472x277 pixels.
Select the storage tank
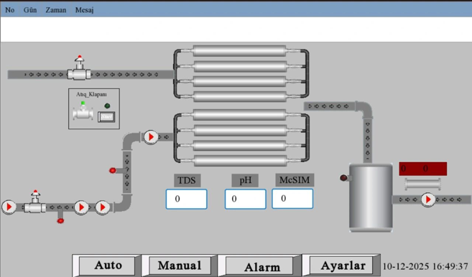coord(371,197)
